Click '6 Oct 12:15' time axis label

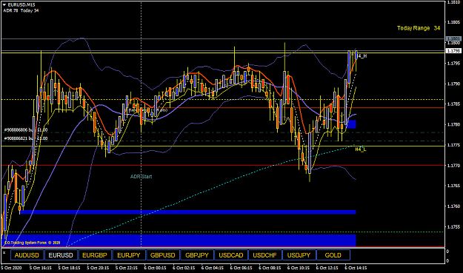click(x=327, y=268)
